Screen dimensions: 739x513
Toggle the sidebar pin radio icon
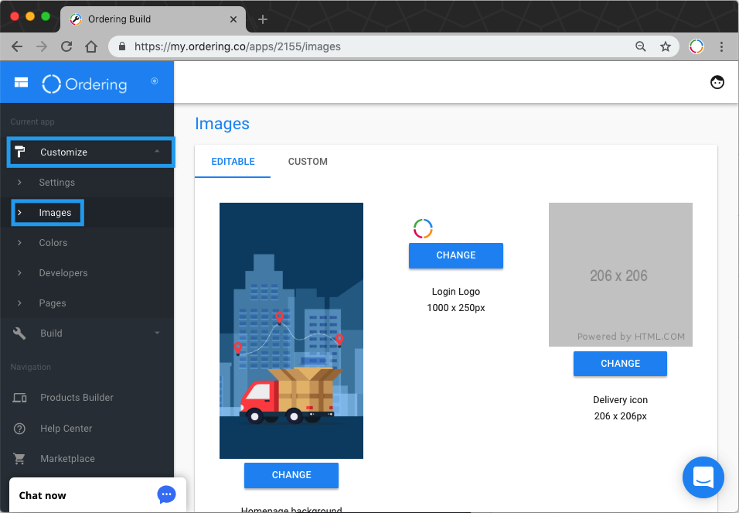click(x=154, y=81)
